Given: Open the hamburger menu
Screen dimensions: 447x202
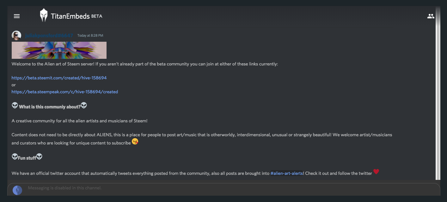Looking at the screenshot, I should point(17,16).
